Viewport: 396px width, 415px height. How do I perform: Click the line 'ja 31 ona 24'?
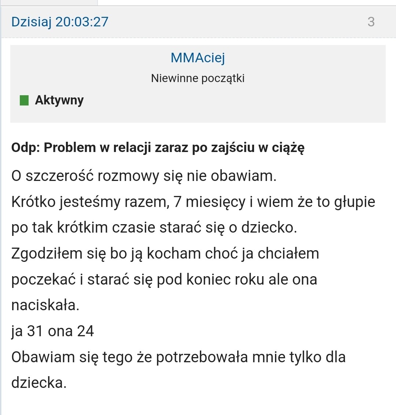tap(53, 331)
